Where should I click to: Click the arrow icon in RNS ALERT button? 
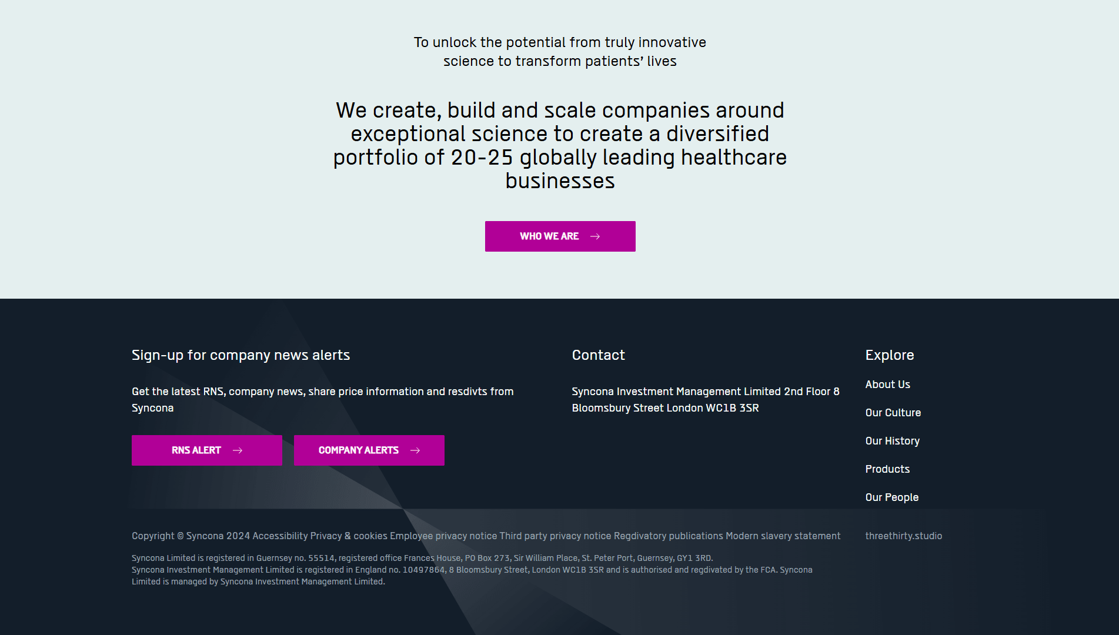click(x=239, y=450)
